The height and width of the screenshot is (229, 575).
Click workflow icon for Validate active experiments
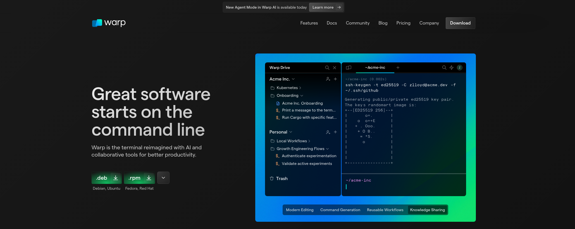[x=278, y=164]
